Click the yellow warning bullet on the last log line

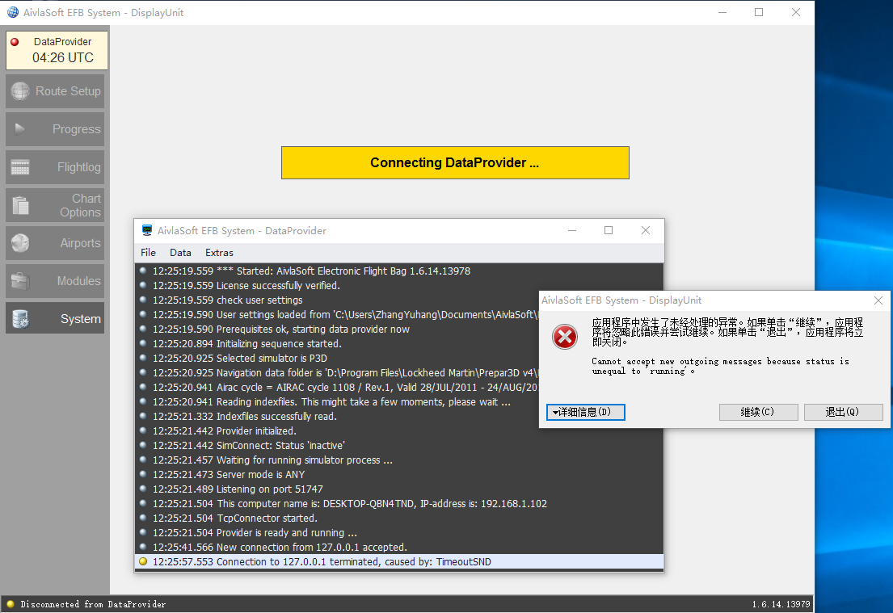[x=143, y=561]
